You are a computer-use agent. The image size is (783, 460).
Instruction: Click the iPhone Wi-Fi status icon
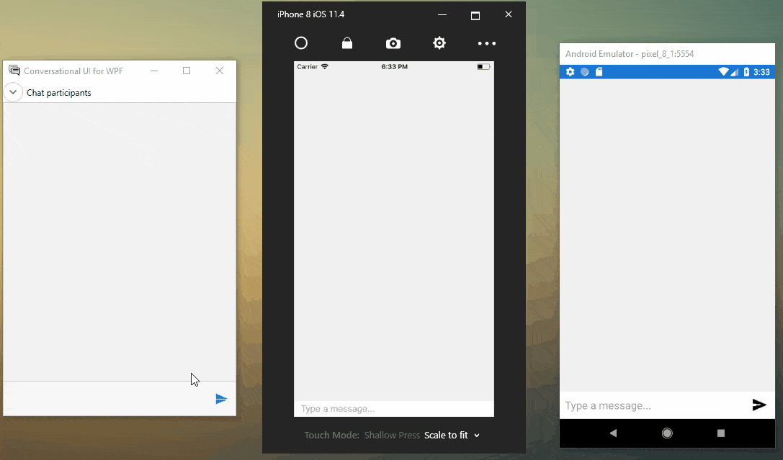click(x=325, y=66)
